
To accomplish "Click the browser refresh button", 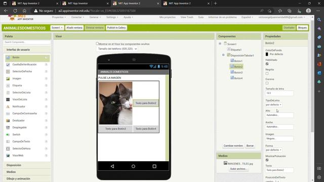I will (x=15, y=11).
